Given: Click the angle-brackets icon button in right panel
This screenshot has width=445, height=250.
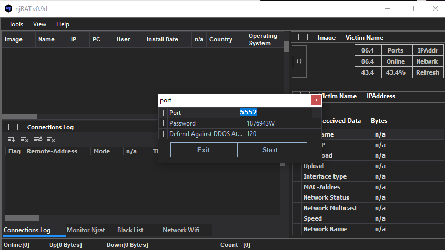Looking at the screenshot, I should [299, 61].
